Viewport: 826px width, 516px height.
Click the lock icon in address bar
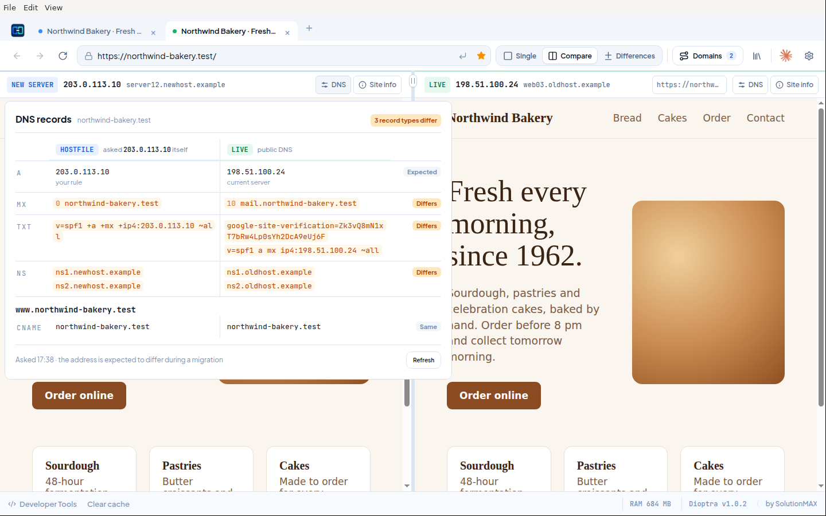[88, 56]
